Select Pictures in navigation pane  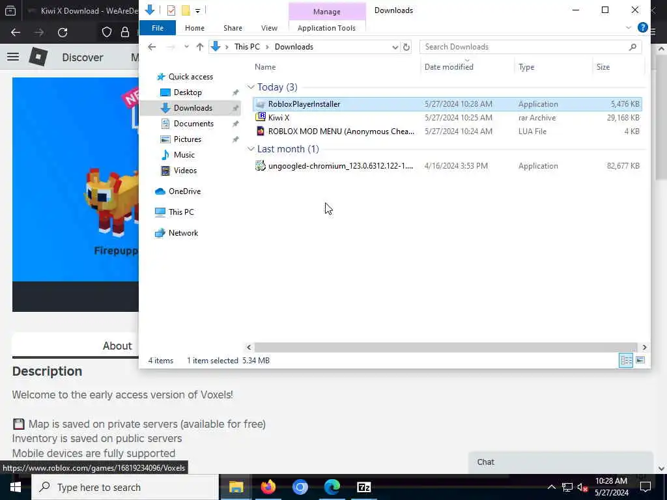coord(187,139)
